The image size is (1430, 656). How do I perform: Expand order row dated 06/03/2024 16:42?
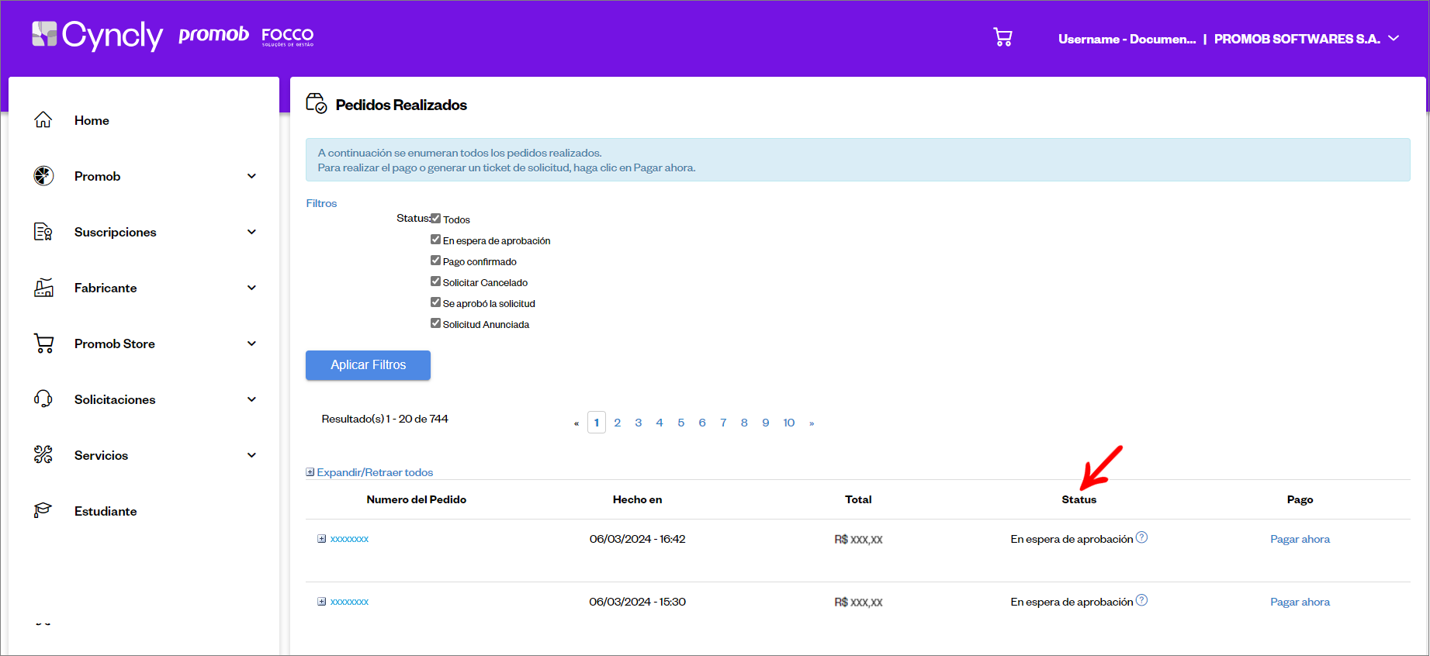click(321, 539)
